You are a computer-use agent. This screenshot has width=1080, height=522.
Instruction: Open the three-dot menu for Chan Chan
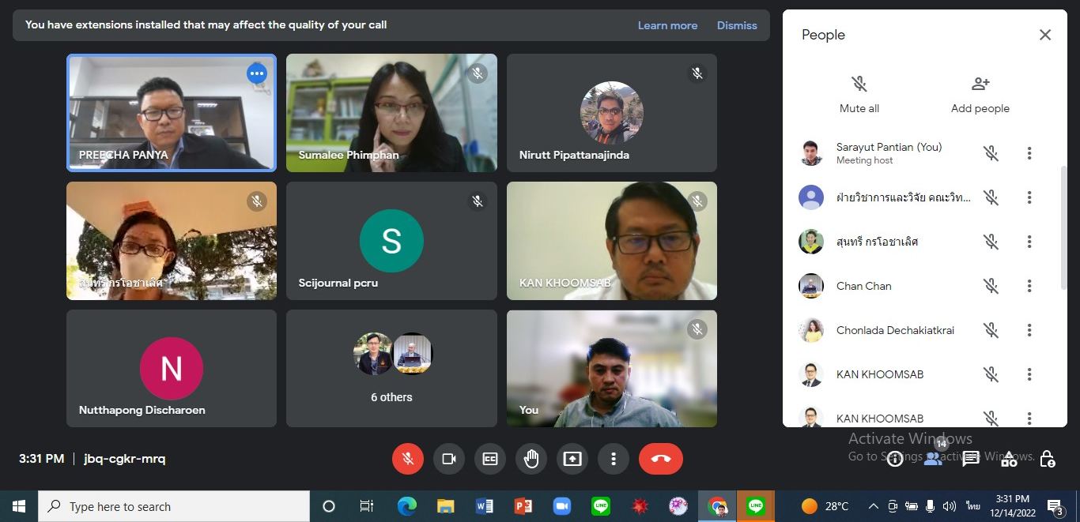coord(1029,286)
